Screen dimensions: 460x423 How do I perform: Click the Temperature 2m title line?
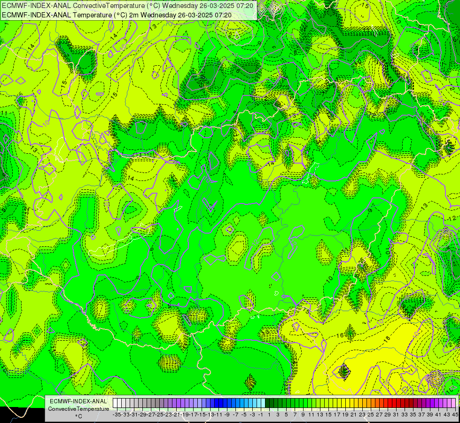click(117, 15)
